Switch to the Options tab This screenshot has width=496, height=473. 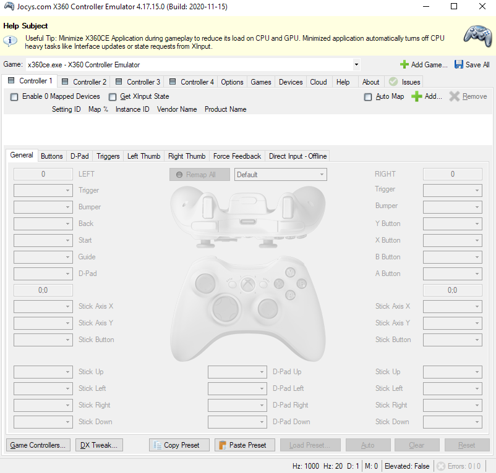[x=232, y=82]
